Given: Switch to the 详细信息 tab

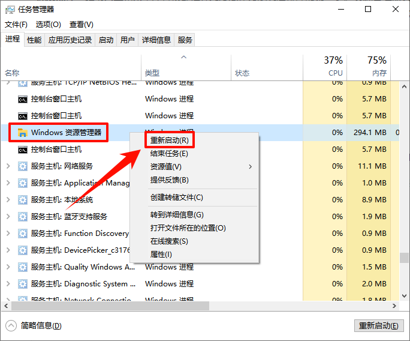Looking at the screenshot, I should [156, 40].
